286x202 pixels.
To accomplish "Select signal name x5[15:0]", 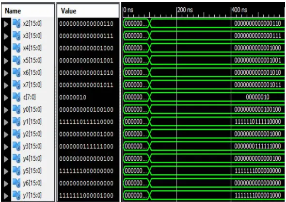I will tap(32, 60).
